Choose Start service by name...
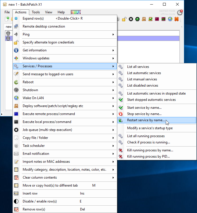The image size is (197, 213). pos(157,108)
